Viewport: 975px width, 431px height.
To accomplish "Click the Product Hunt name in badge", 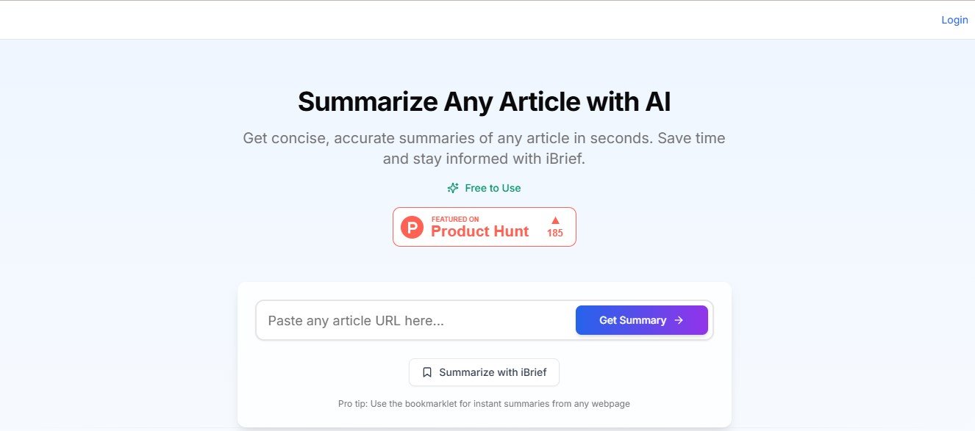I will coord(479,232).
